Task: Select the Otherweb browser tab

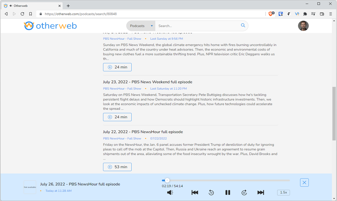Action: 32,6
